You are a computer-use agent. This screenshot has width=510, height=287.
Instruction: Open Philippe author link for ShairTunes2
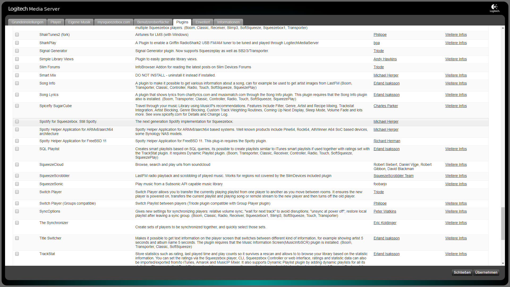click(380, 35)
